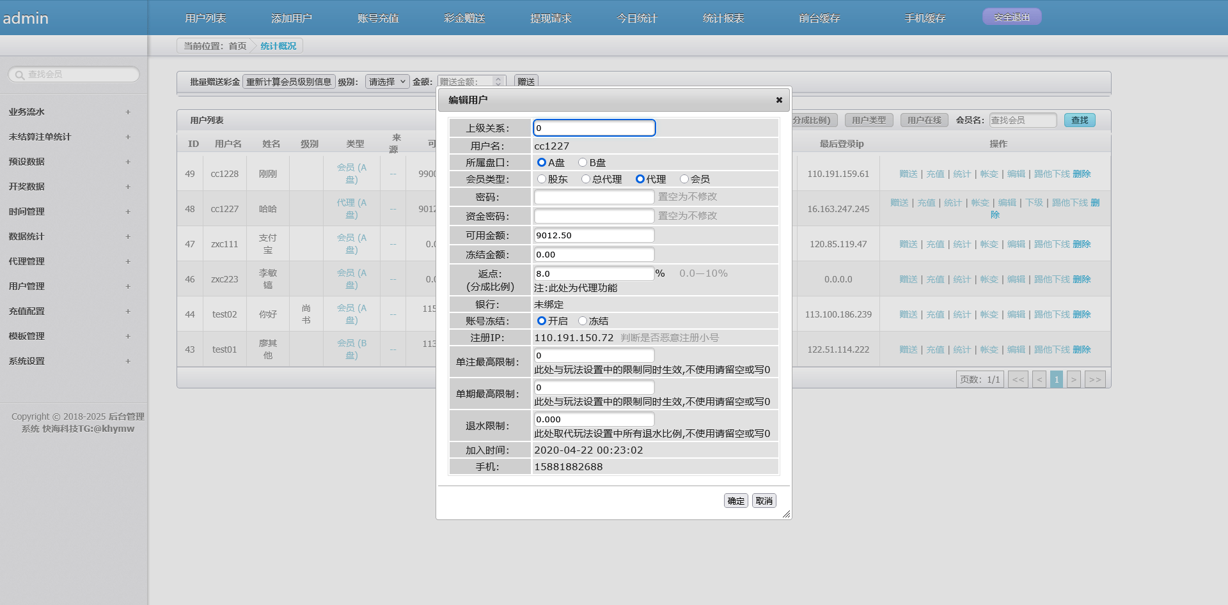Click inside the 密码 password input field

pos(594,197)
